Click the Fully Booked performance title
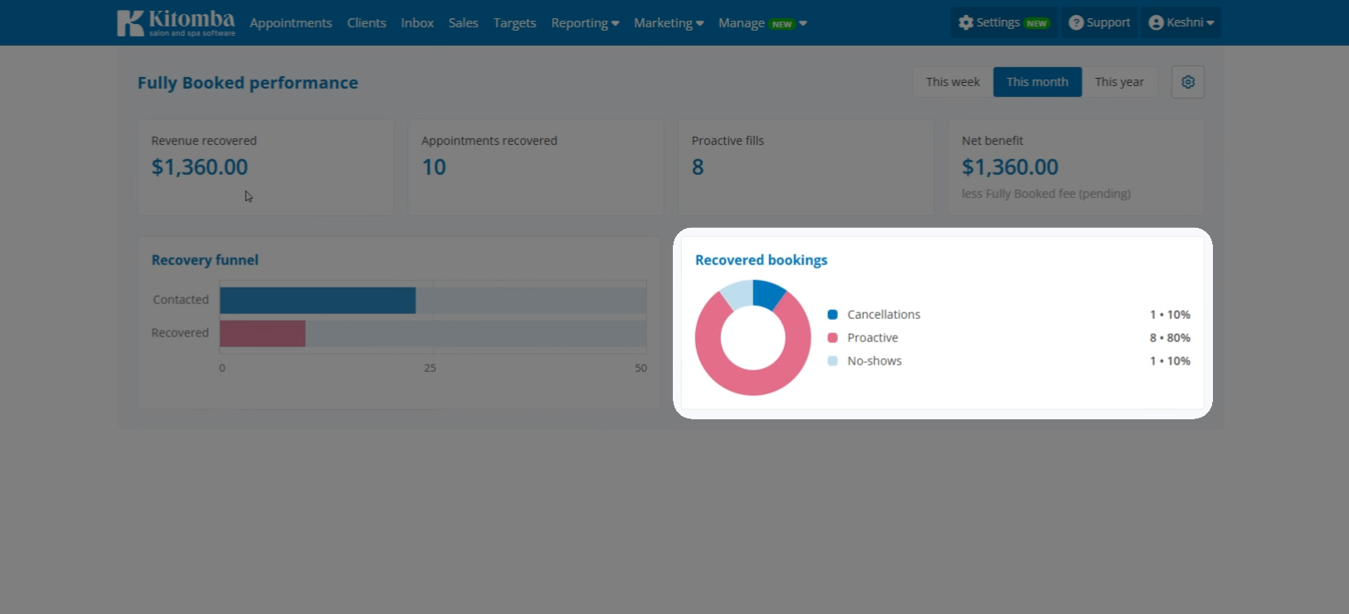This screenshot has width=1349, height=614. point(247,83)
